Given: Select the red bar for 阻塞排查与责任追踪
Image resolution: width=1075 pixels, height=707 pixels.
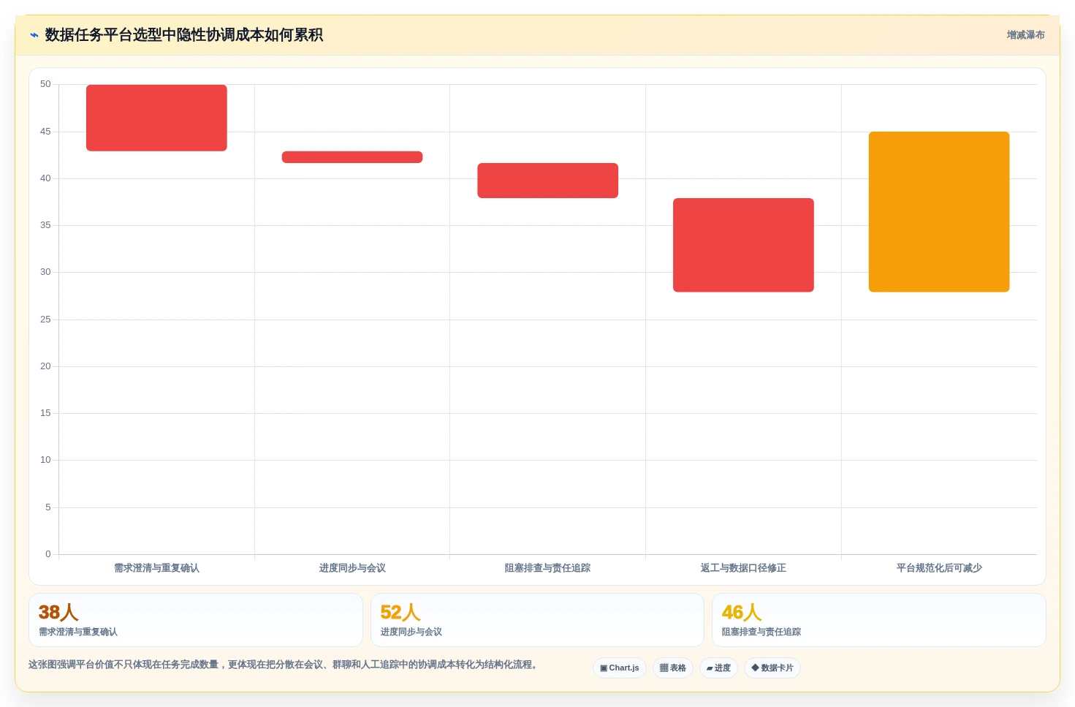Looking at the screenshot, I should pos(548,181).
